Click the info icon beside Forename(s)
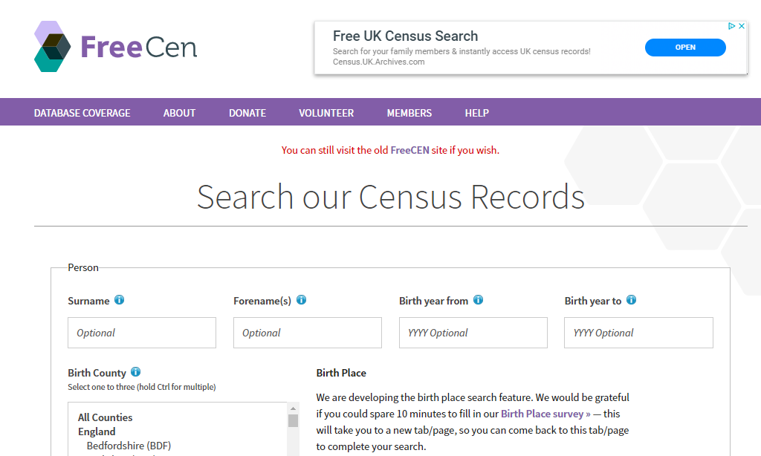The image size is (761, 456). tap(302, 300)
